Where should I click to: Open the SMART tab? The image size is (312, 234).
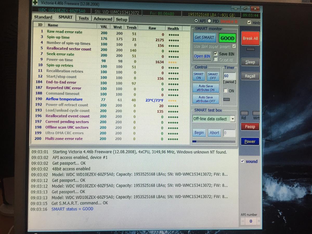(x=65, y=17)
